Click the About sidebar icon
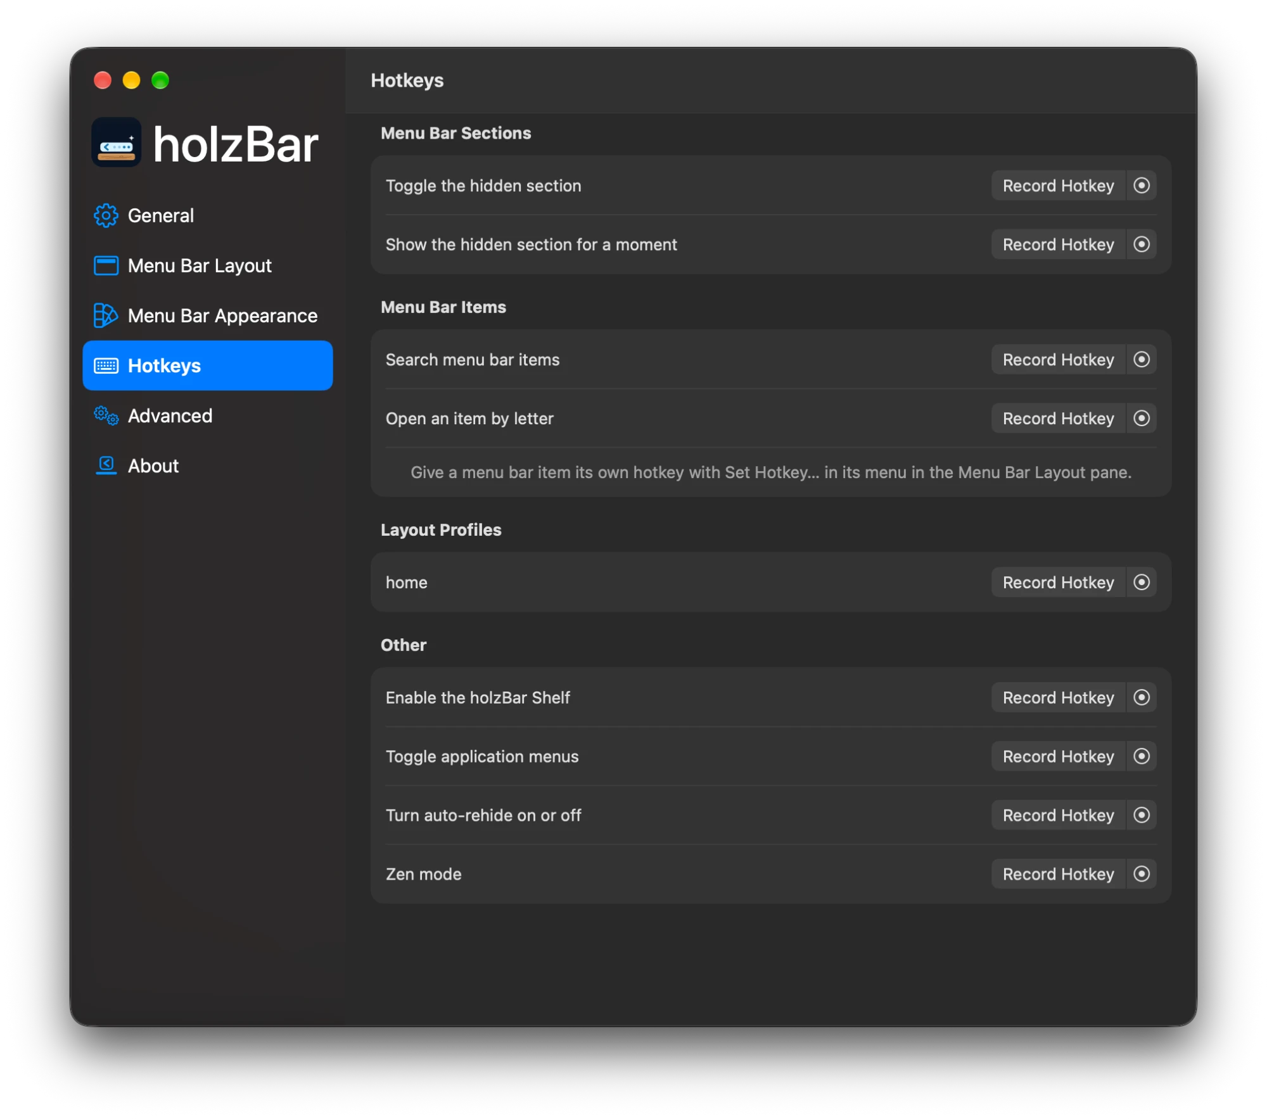Image resolution: width=1267 pixels, height=1119 pixels. click(106, 465)
